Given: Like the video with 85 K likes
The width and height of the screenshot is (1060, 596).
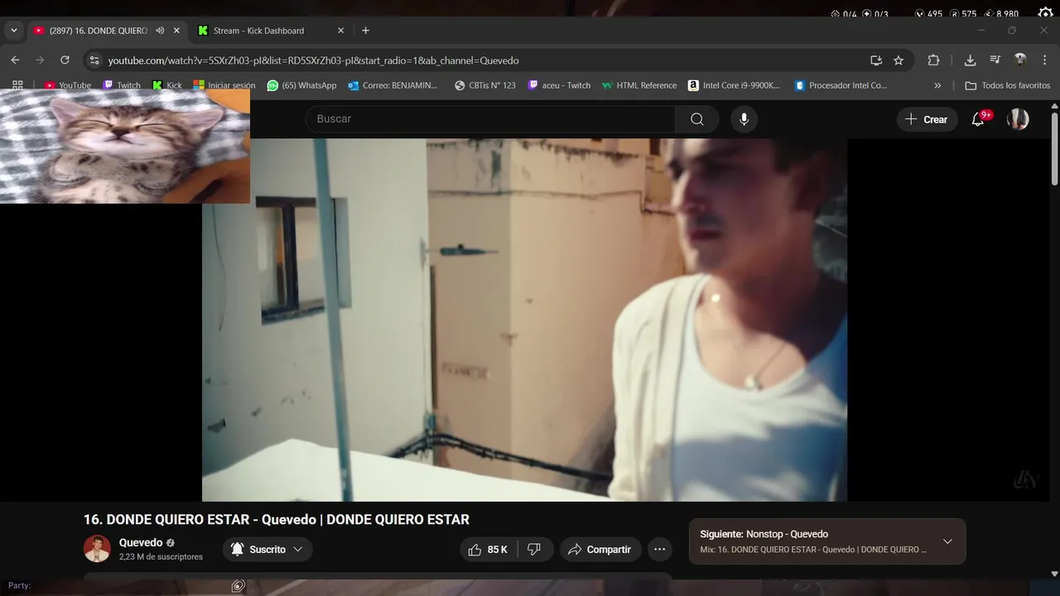Looking at the screenshot, I should coord(488,550).
